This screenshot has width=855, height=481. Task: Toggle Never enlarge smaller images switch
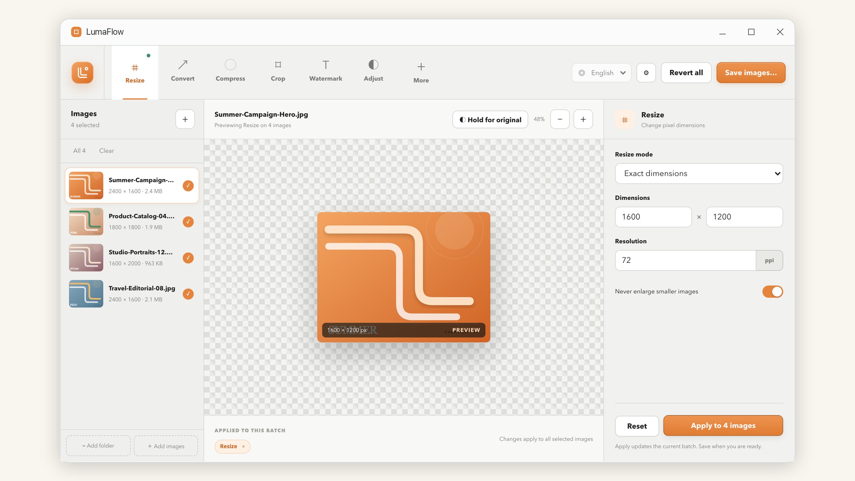click(772, 291)
